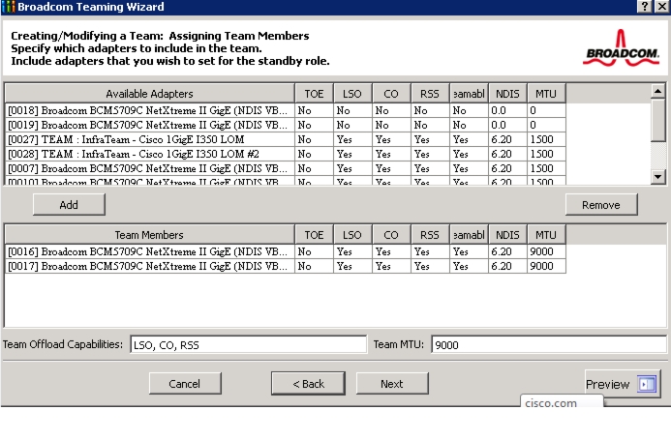Click the Remove button
This screenshot has height=440, width=671.
601,205
